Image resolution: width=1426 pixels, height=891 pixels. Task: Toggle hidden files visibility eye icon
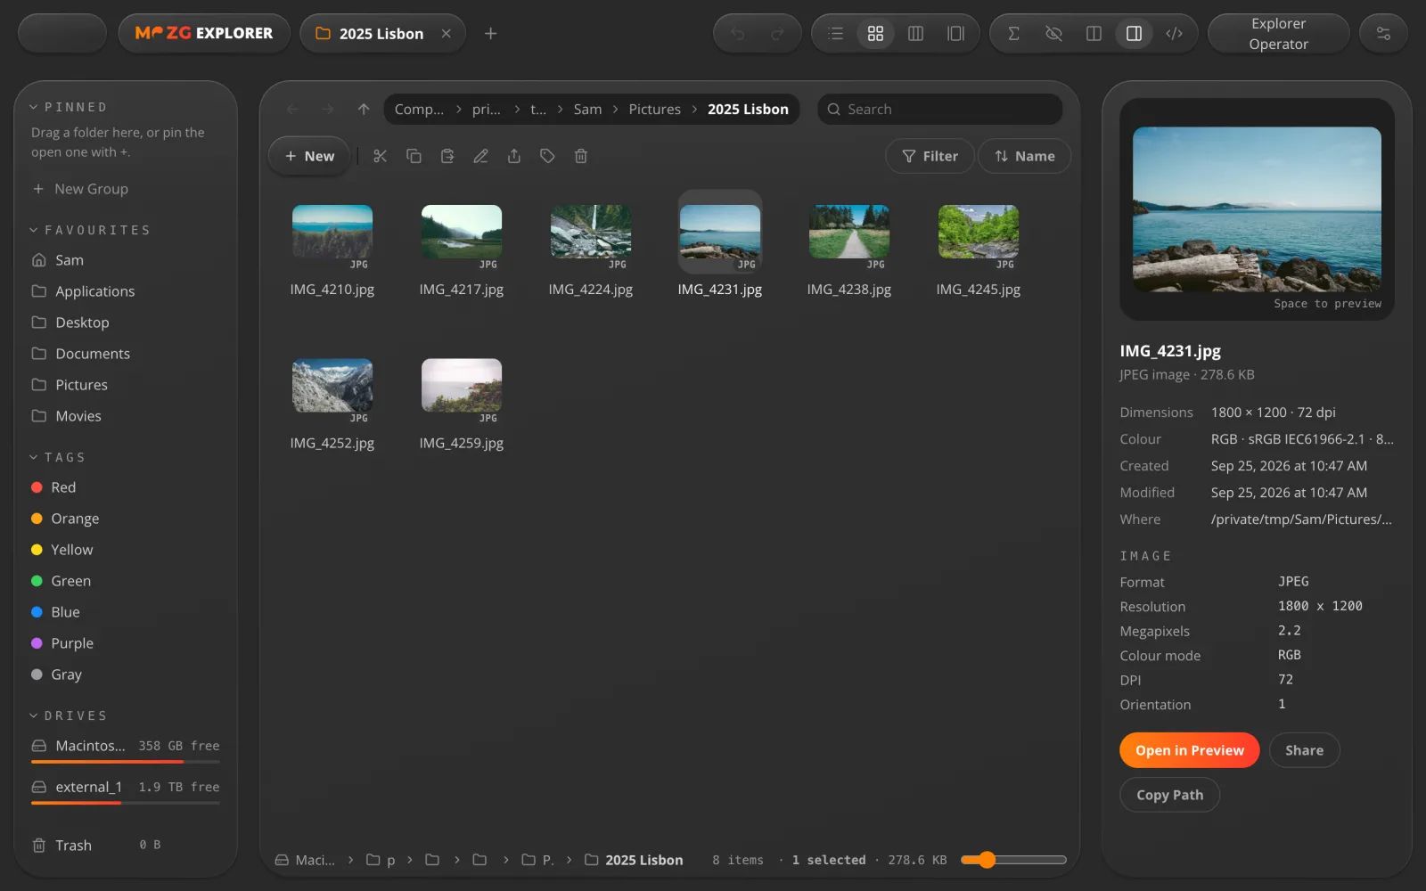pos(1053,34)
